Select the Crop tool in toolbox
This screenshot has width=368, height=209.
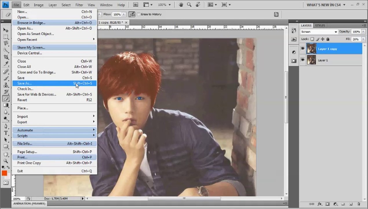(6, 57)
